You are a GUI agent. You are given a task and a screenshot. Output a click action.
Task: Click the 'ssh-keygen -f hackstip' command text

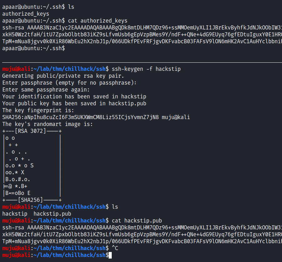pyautogui.click(x=146, y=69)
